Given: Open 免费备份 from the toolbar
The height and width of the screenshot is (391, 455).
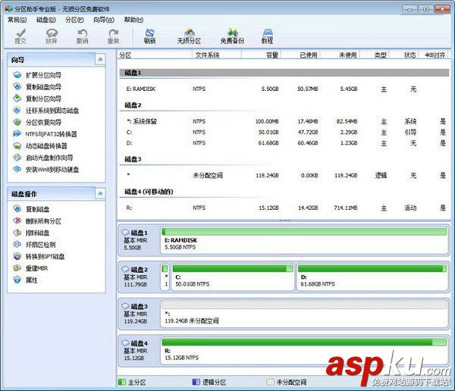Looking at the screenshot, I should (x=232, y=35).
